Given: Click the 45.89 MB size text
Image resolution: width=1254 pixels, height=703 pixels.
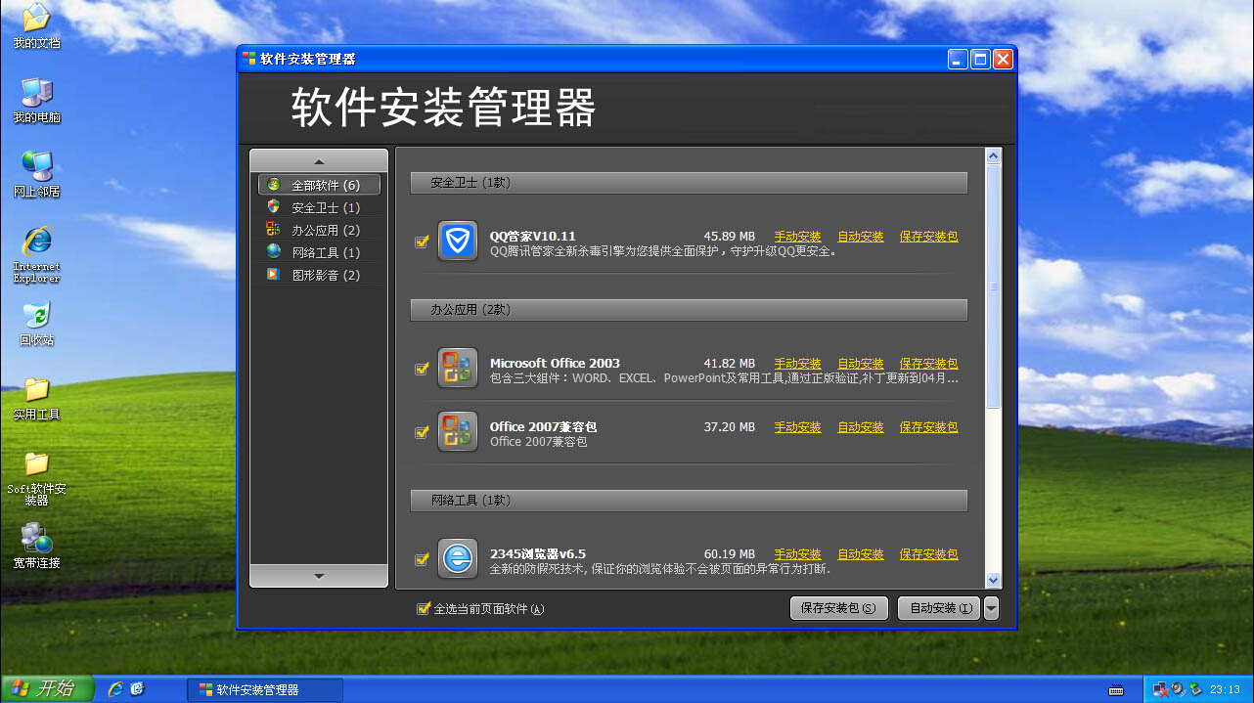Looking at the screenshot, I should 730,237.
